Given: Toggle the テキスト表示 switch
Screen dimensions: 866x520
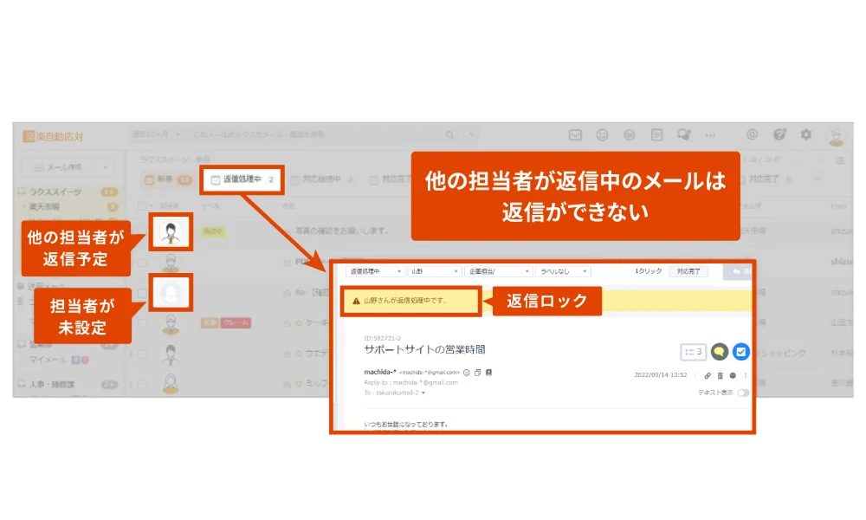Looking at the screenshot, I should [743, 393].
